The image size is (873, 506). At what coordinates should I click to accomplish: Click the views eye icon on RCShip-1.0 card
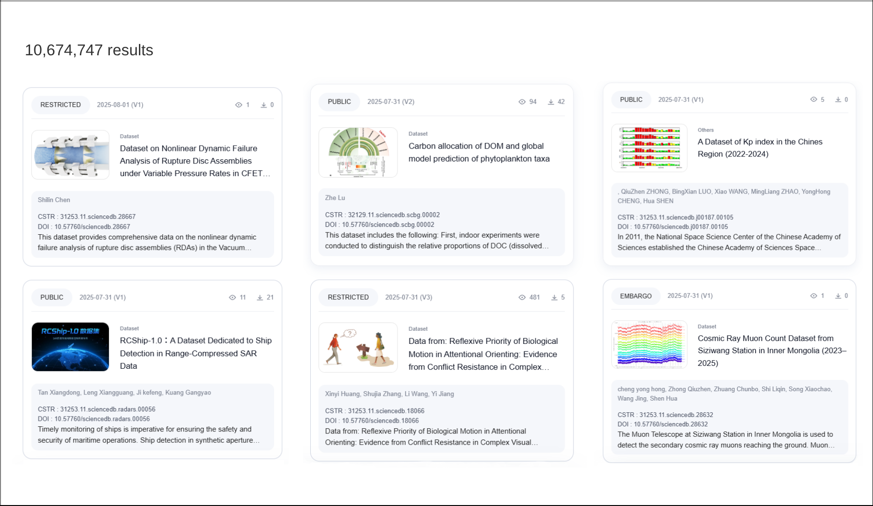tap(232, 298)
